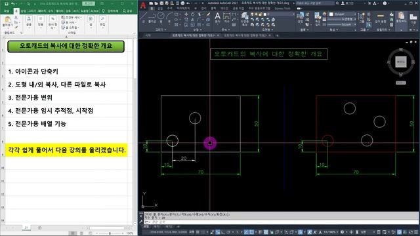Expand the 도면층 (Layers) panel
The width and height of the screenshot is (420, 236).
coord(267,29)
